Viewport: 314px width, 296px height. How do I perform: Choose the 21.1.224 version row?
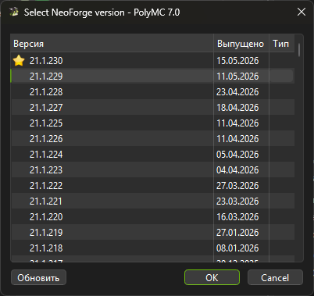pos(152,154)
